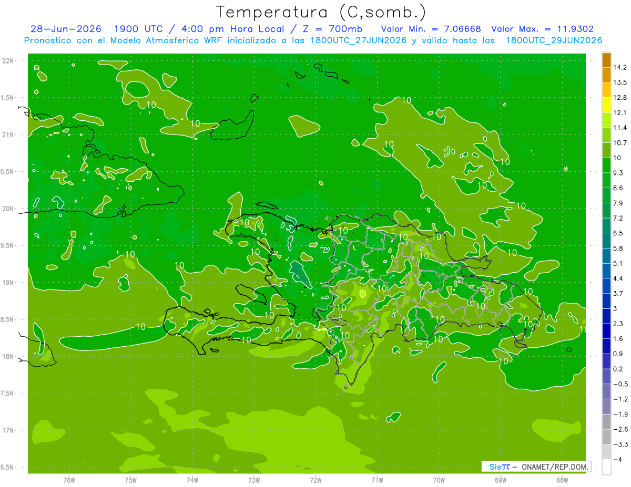Pick gray colorbar segment between -3.3 and -2.6
631x487 pixels.
tap(606, 437)
